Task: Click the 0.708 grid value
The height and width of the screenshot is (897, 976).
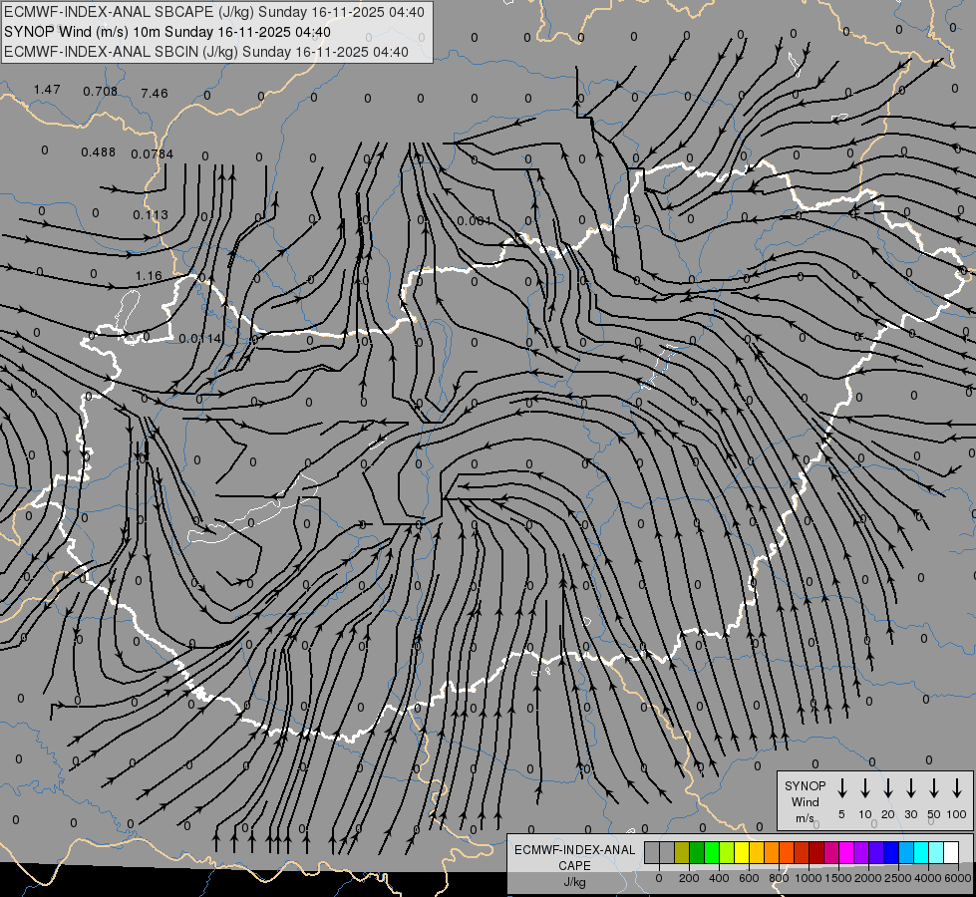Action: coord(101,92)
